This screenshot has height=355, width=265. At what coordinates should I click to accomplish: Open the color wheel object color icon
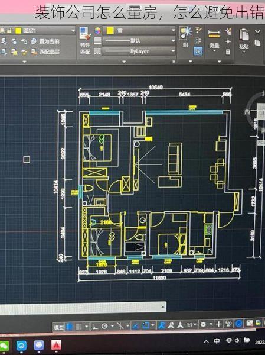coord(97,31)
